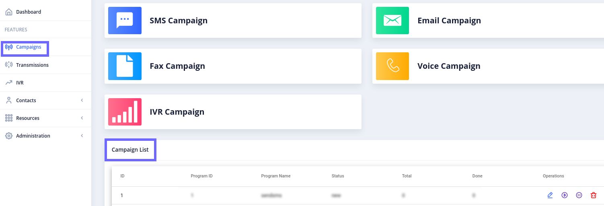This screenshot has height=206, width=604.
Task: Open the Campaigns menu item
Action: [29, 47]
